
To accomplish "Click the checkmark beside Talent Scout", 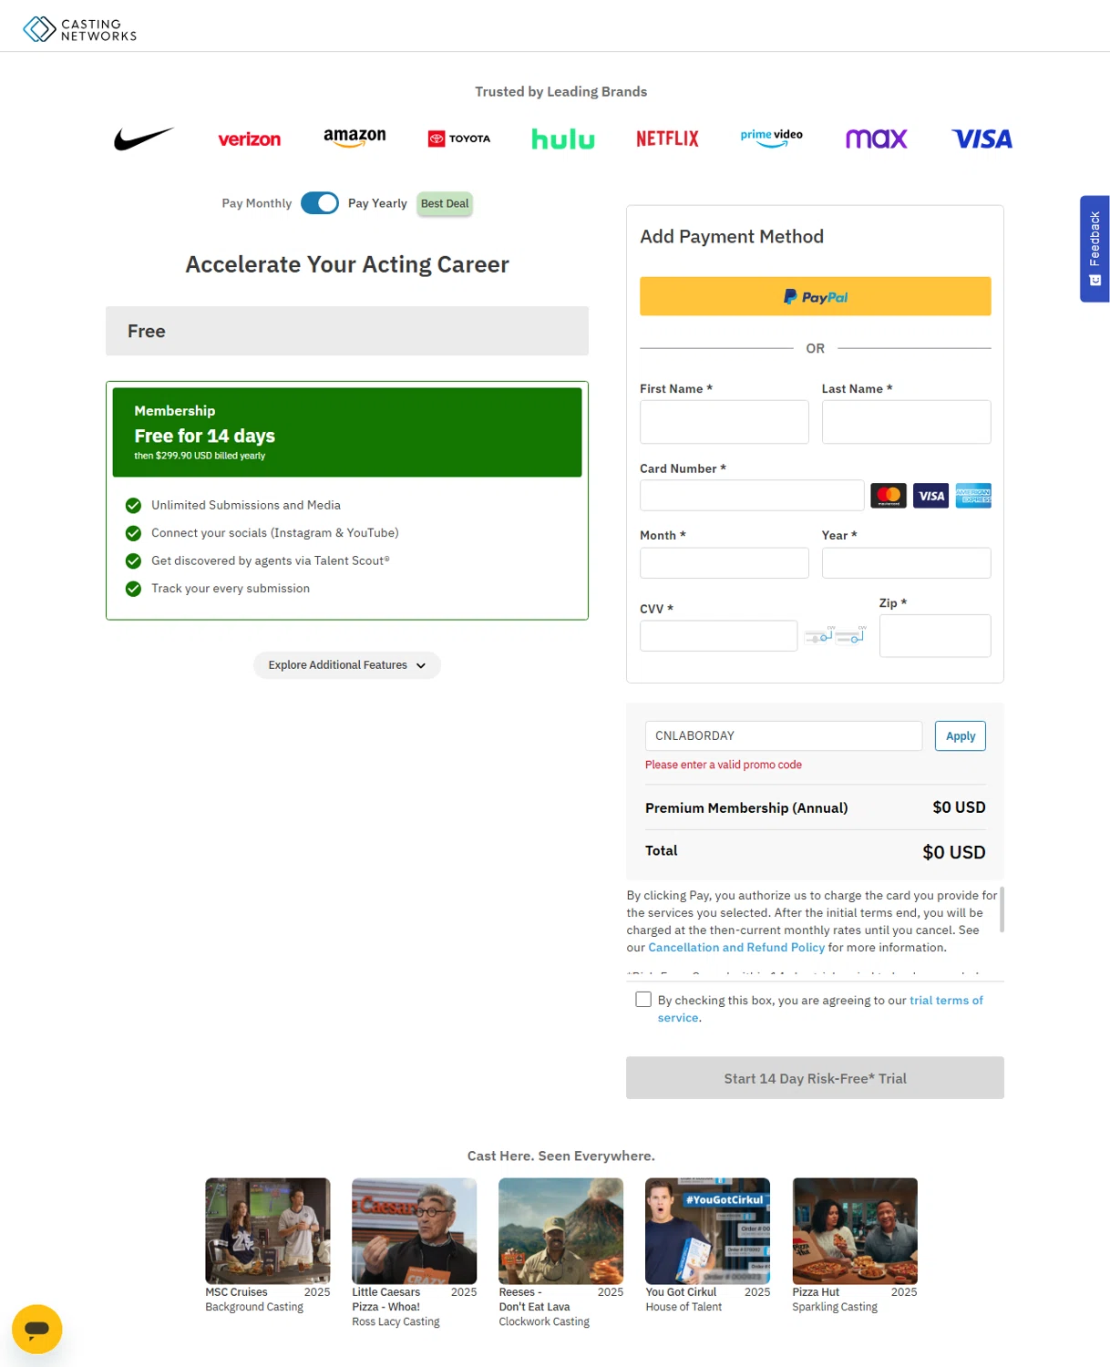I will click(133, 561).
